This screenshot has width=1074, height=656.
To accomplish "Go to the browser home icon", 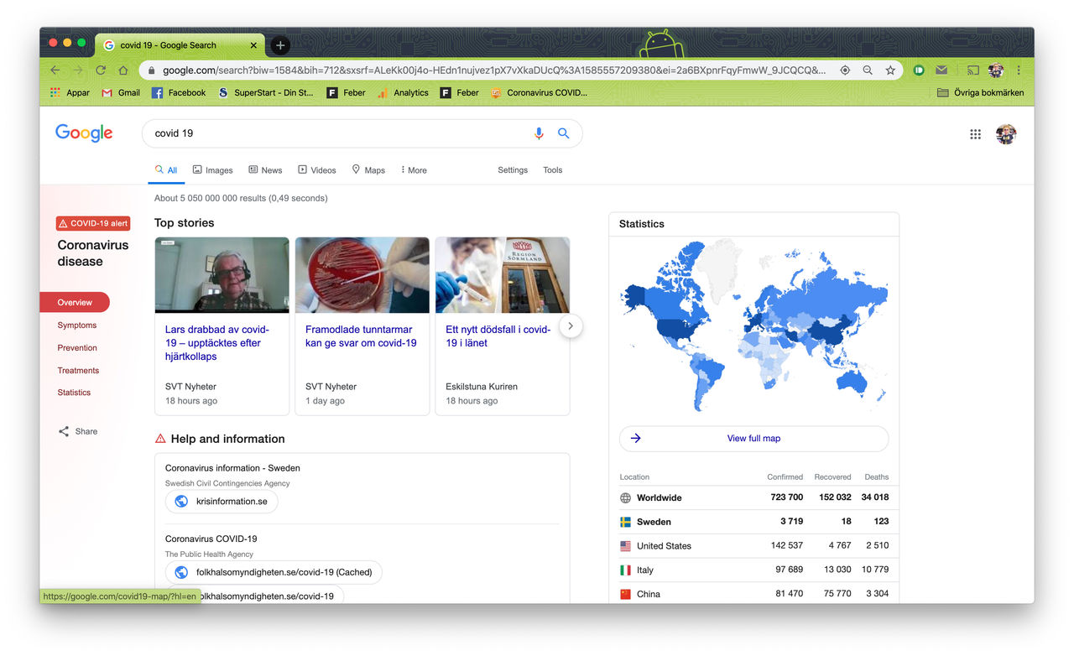I will click(123, 70).
